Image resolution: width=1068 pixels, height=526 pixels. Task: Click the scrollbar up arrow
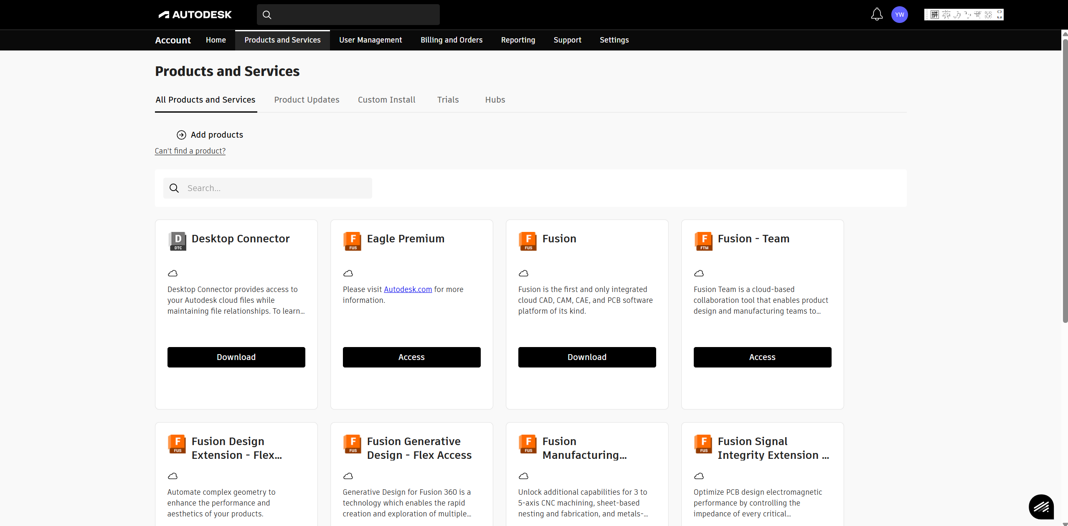1065,34
